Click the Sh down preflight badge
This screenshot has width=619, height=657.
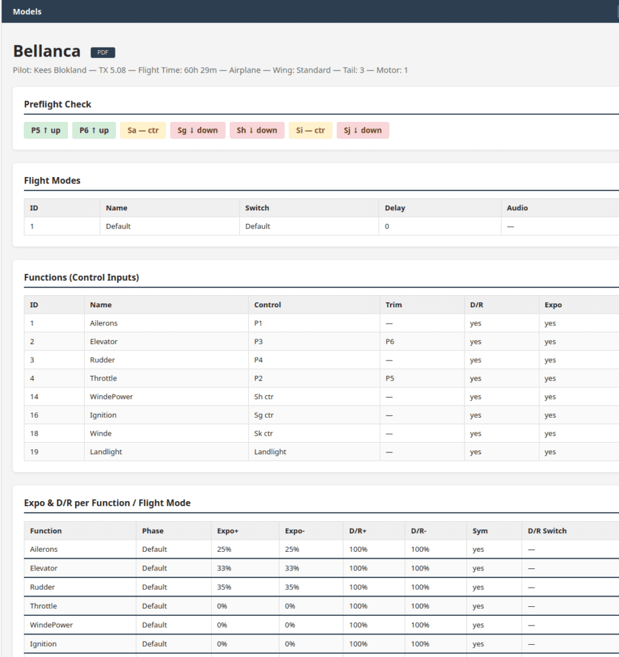[x=257, y=130]
